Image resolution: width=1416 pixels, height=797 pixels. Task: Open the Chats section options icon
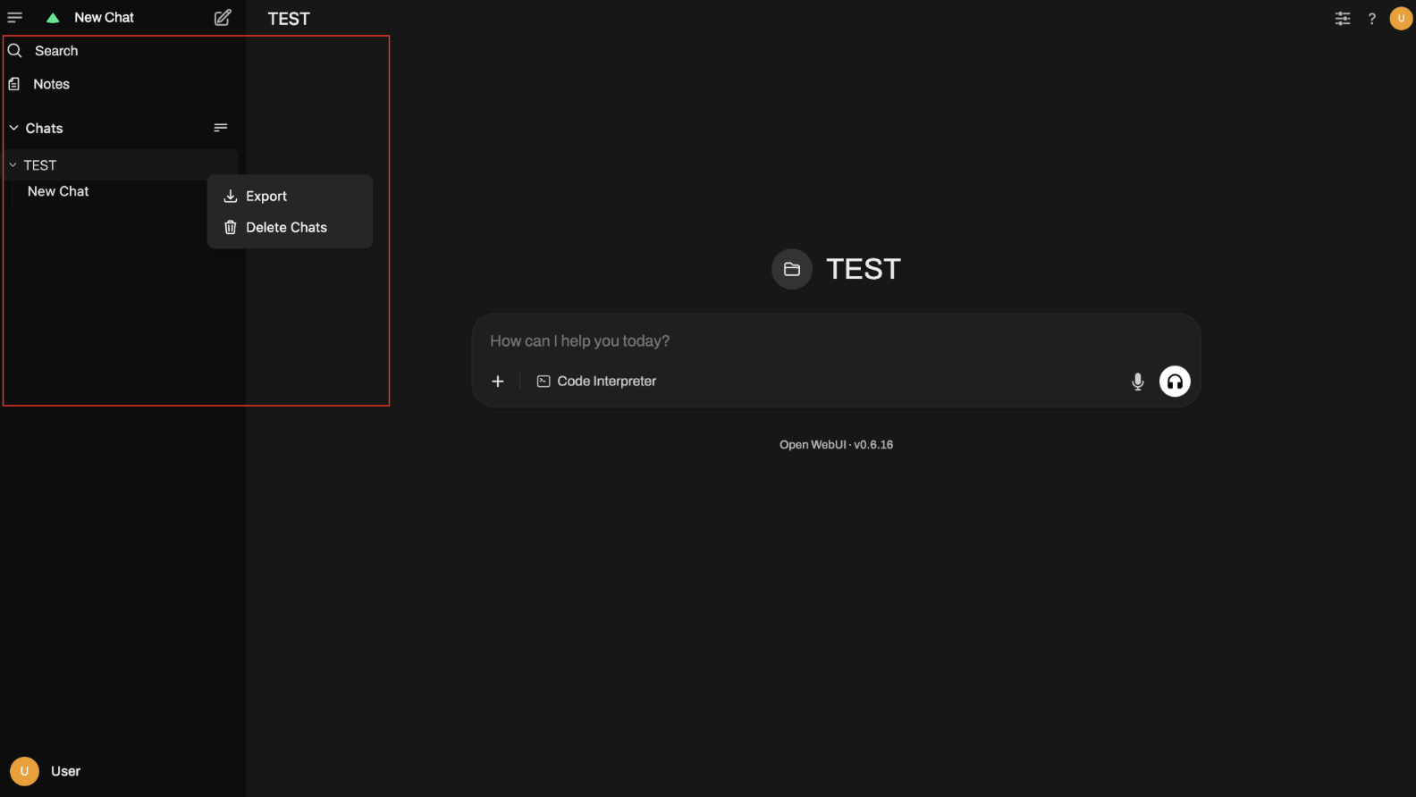[x=221, y=128]
